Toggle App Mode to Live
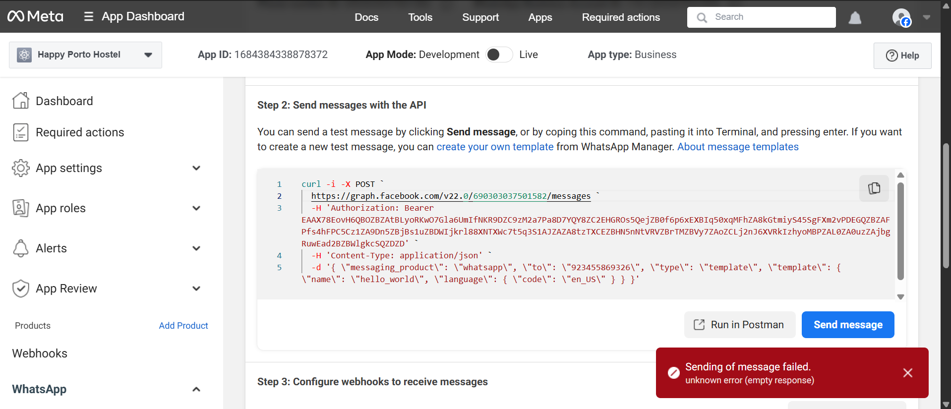 click(499, 55)
